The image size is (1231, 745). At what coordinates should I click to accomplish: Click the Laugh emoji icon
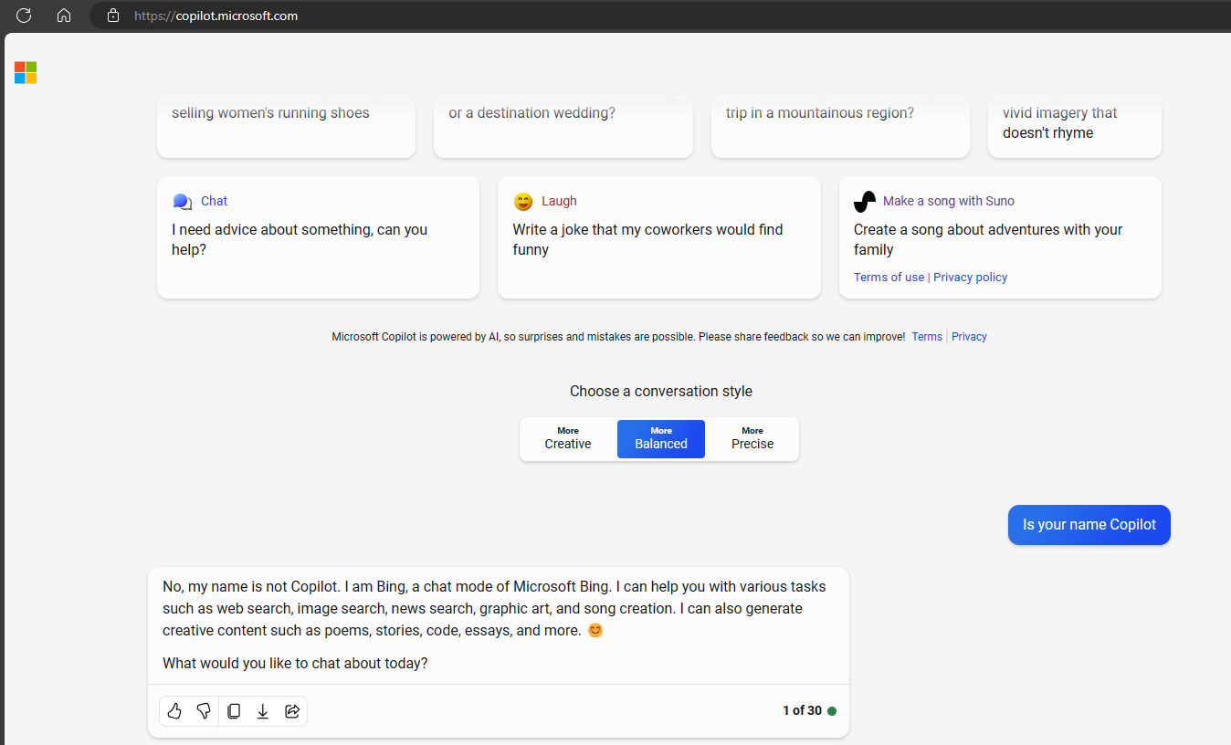pyautogui.click(x=523, y=201)
